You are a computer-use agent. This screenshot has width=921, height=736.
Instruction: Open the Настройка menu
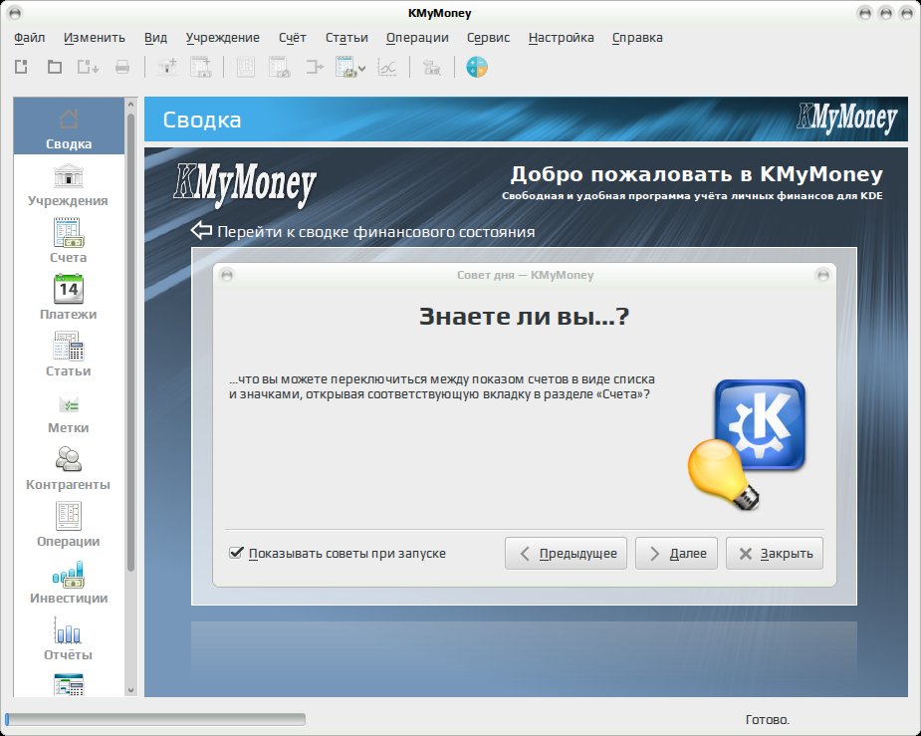coord(561,38)
